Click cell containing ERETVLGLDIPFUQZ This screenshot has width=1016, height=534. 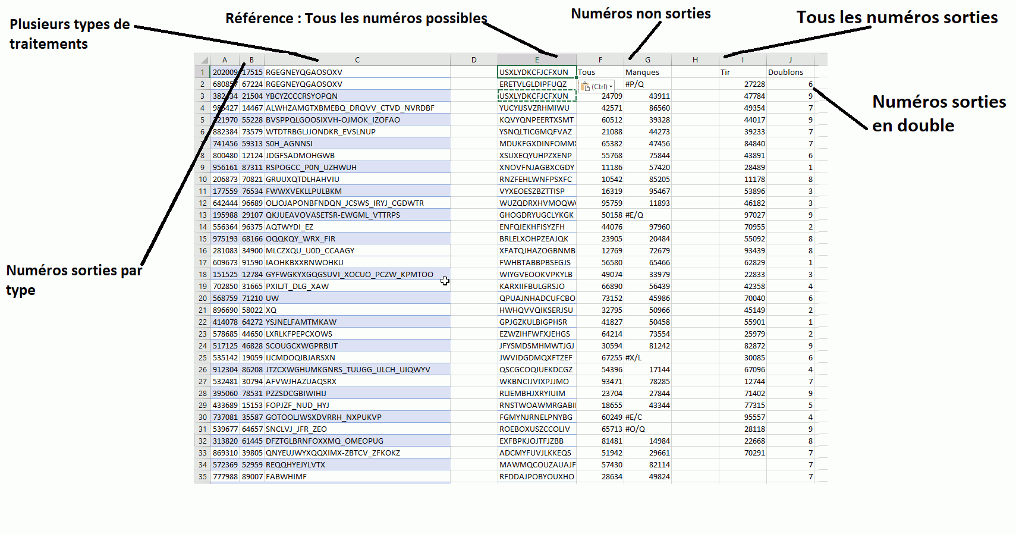click(537, 84)
